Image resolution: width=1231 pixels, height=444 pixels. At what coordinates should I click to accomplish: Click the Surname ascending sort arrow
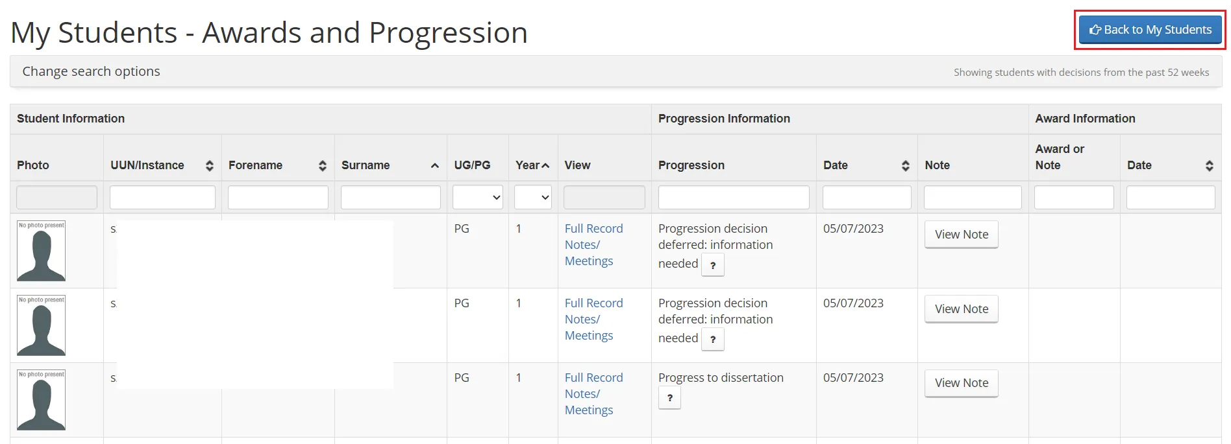[x=434, y=165]
